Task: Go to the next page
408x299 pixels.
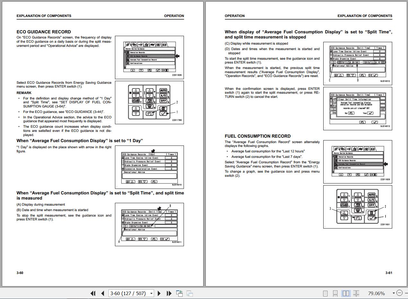Action: 159,293
